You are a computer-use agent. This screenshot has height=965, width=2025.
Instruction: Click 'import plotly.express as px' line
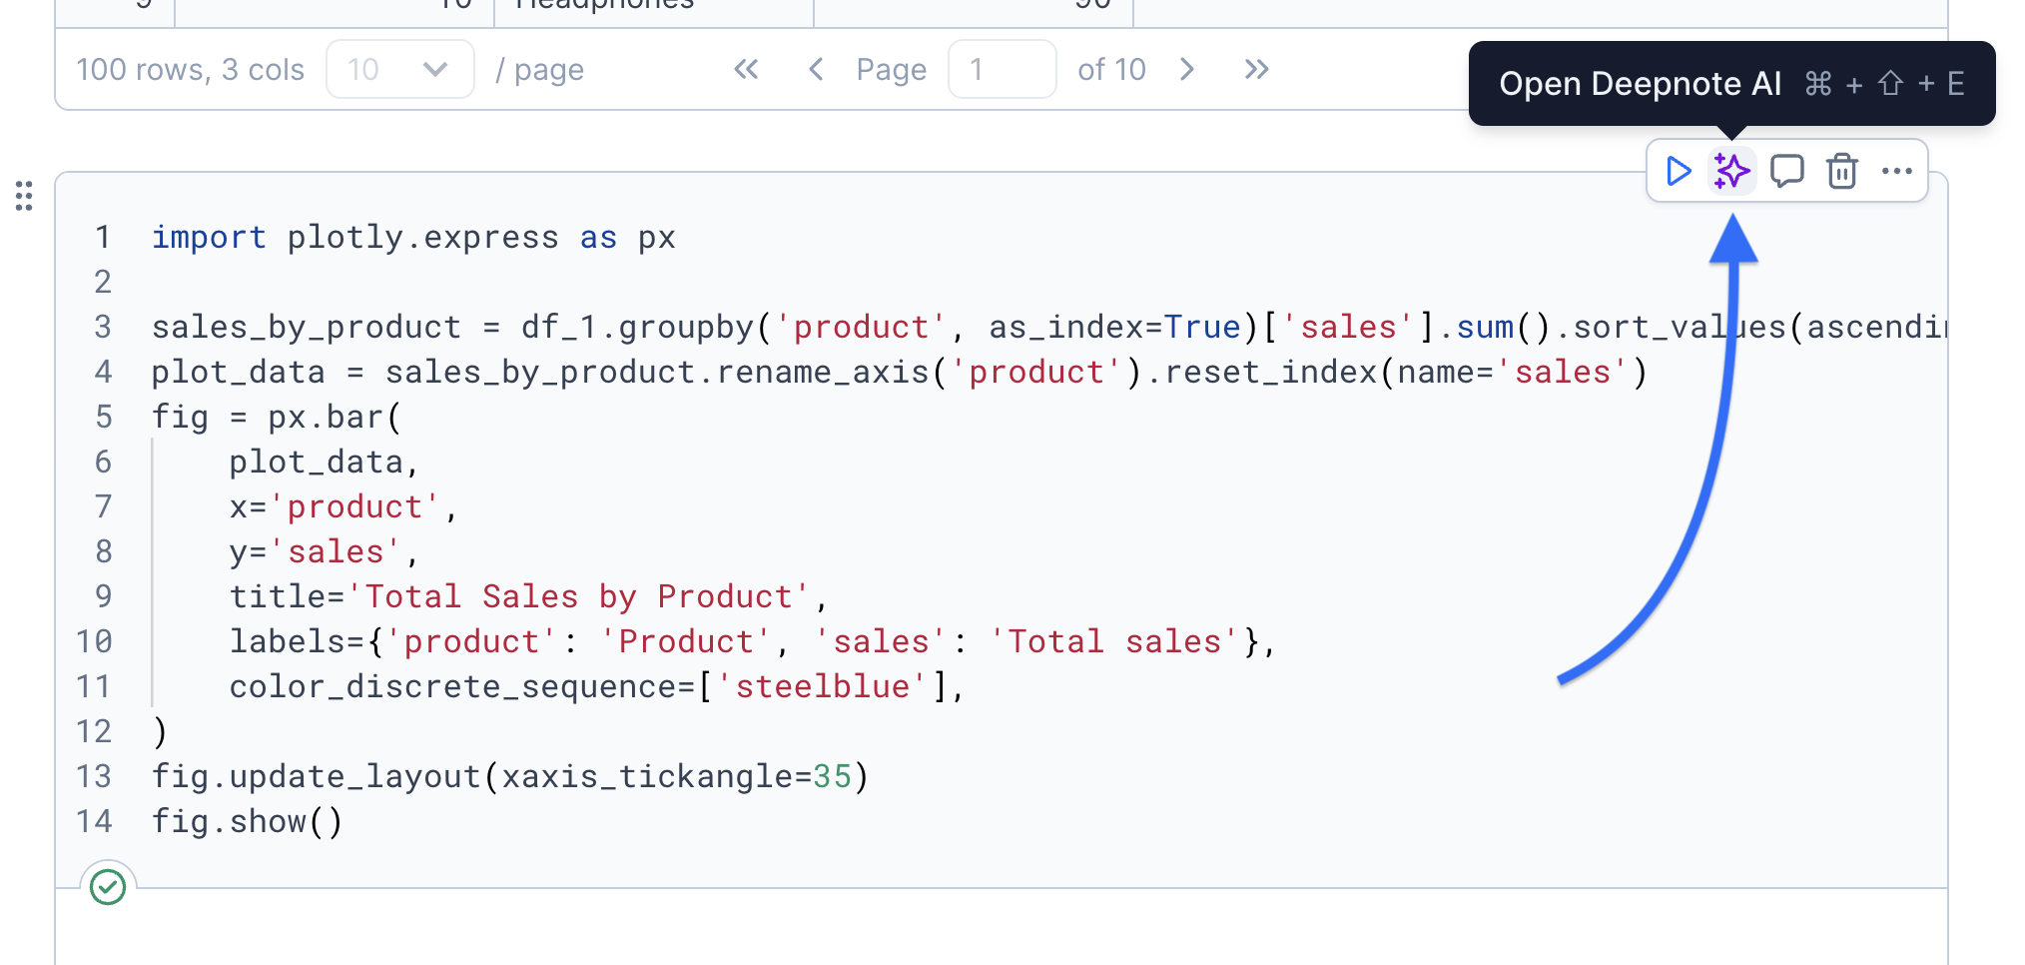coord(413,237)
